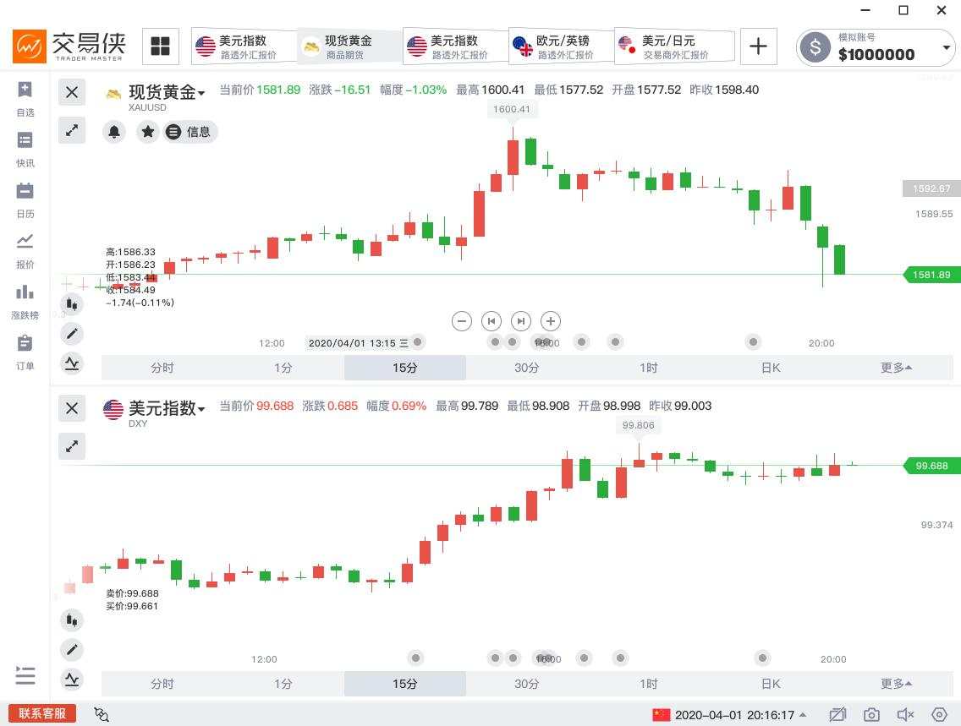Mute sound with the speaker icon
Screen dimensions: 961x726
click(905, 714)
